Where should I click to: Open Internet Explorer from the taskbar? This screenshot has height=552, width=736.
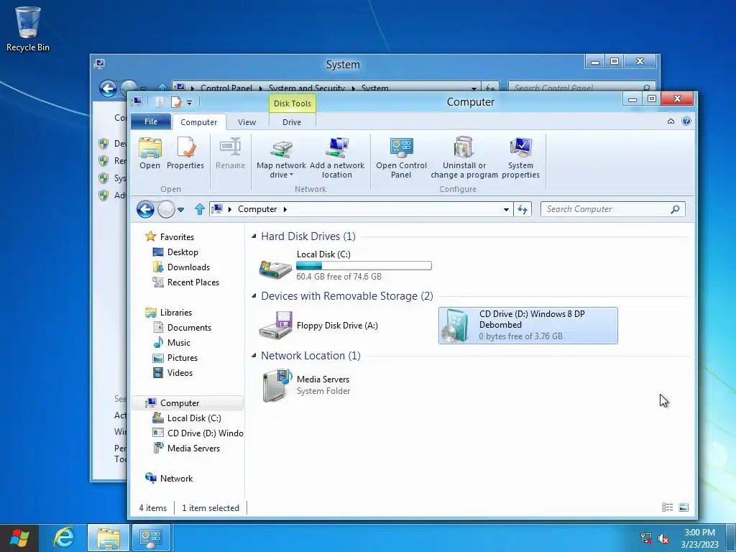click(64, 538)
